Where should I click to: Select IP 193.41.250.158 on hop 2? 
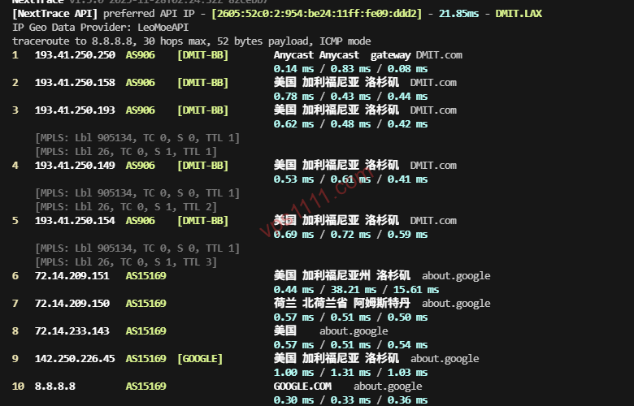pos(76,82)
